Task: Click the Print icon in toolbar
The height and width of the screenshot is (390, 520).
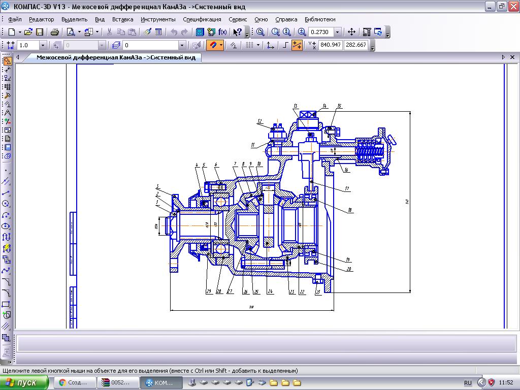Action: tap(54, 32)
